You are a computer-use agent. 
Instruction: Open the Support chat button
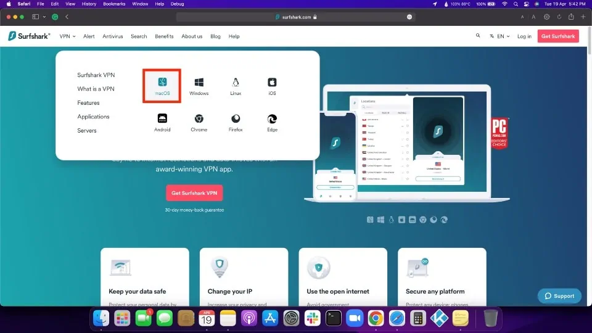pos(559,296)
